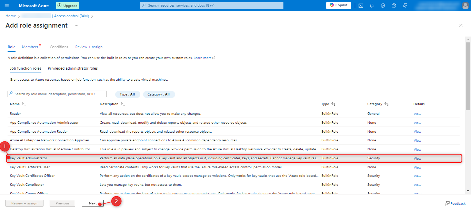Select Azure AI Enterprise Network Connection Approver
This screenshot has height=212, width=471.
(233, 140)
